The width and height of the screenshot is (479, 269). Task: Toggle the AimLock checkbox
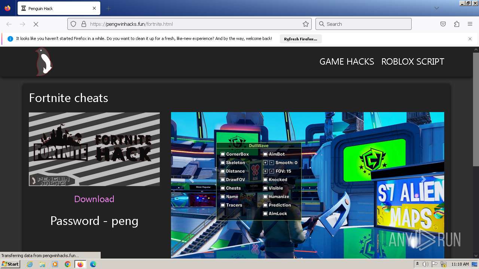(x=265, y=214)
